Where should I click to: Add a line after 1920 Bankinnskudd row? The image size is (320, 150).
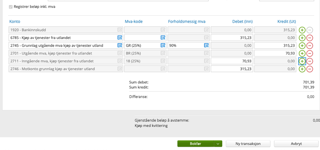(302, 30)
